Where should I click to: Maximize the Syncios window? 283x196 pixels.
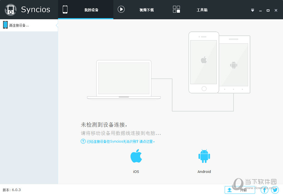point(268,10)
